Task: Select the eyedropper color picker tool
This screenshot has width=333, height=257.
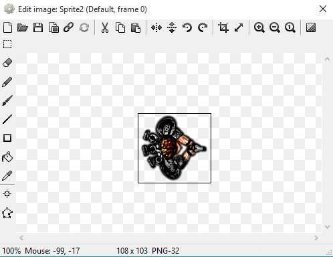Action: click(x=7, y=175)
